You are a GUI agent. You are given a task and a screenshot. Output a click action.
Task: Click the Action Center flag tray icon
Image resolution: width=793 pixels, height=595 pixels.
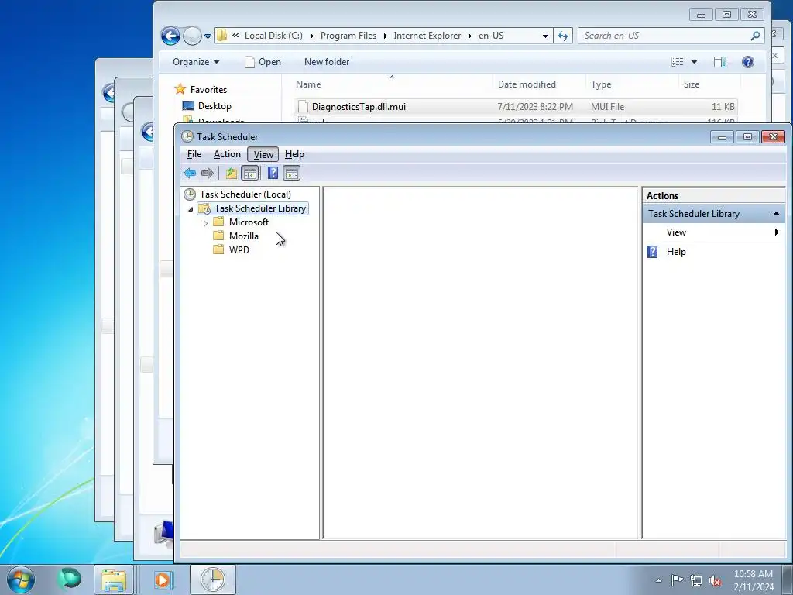point(677,580)
